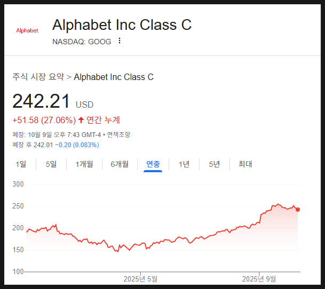Show the 1개월 chart range
The image size is (325, 289).
click(x=84, y=164)
